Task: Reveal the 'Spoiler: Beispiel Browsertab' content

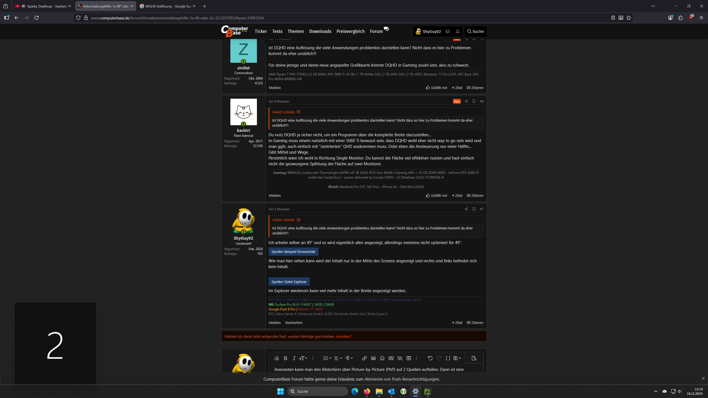Action: (293, 252)
